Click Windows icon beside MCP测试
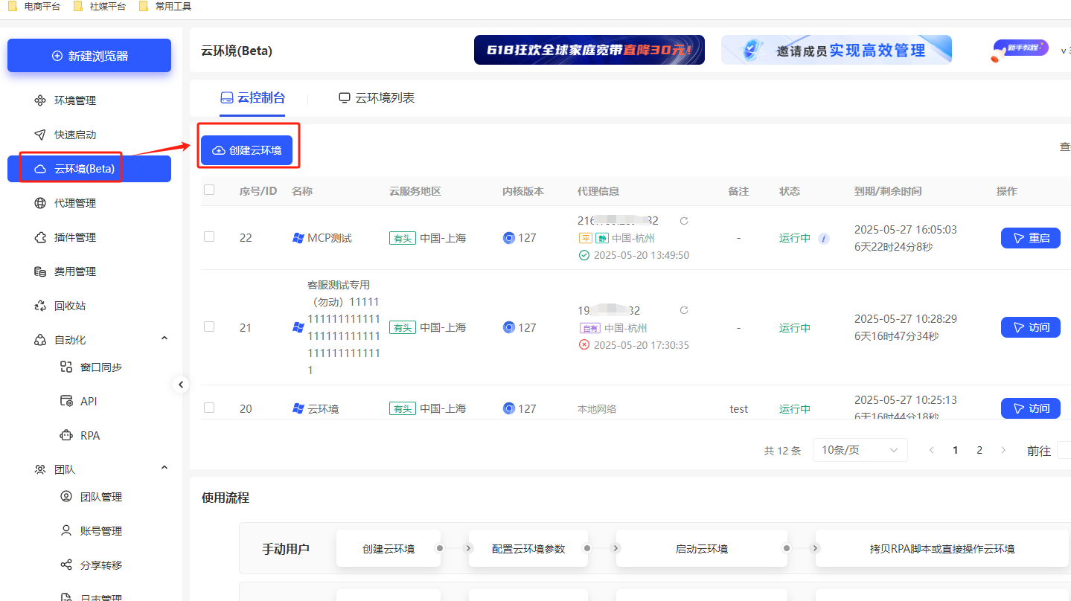This screenshot has width=1071, height=601. coord(298,238)
